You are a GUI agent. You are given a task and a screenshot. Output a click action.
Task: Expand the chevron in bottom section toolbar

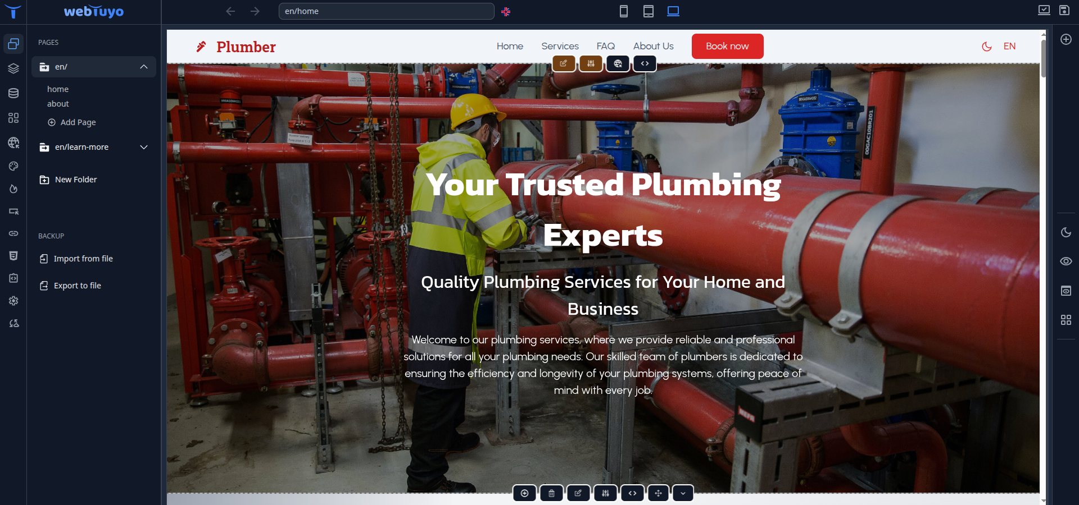683,493
